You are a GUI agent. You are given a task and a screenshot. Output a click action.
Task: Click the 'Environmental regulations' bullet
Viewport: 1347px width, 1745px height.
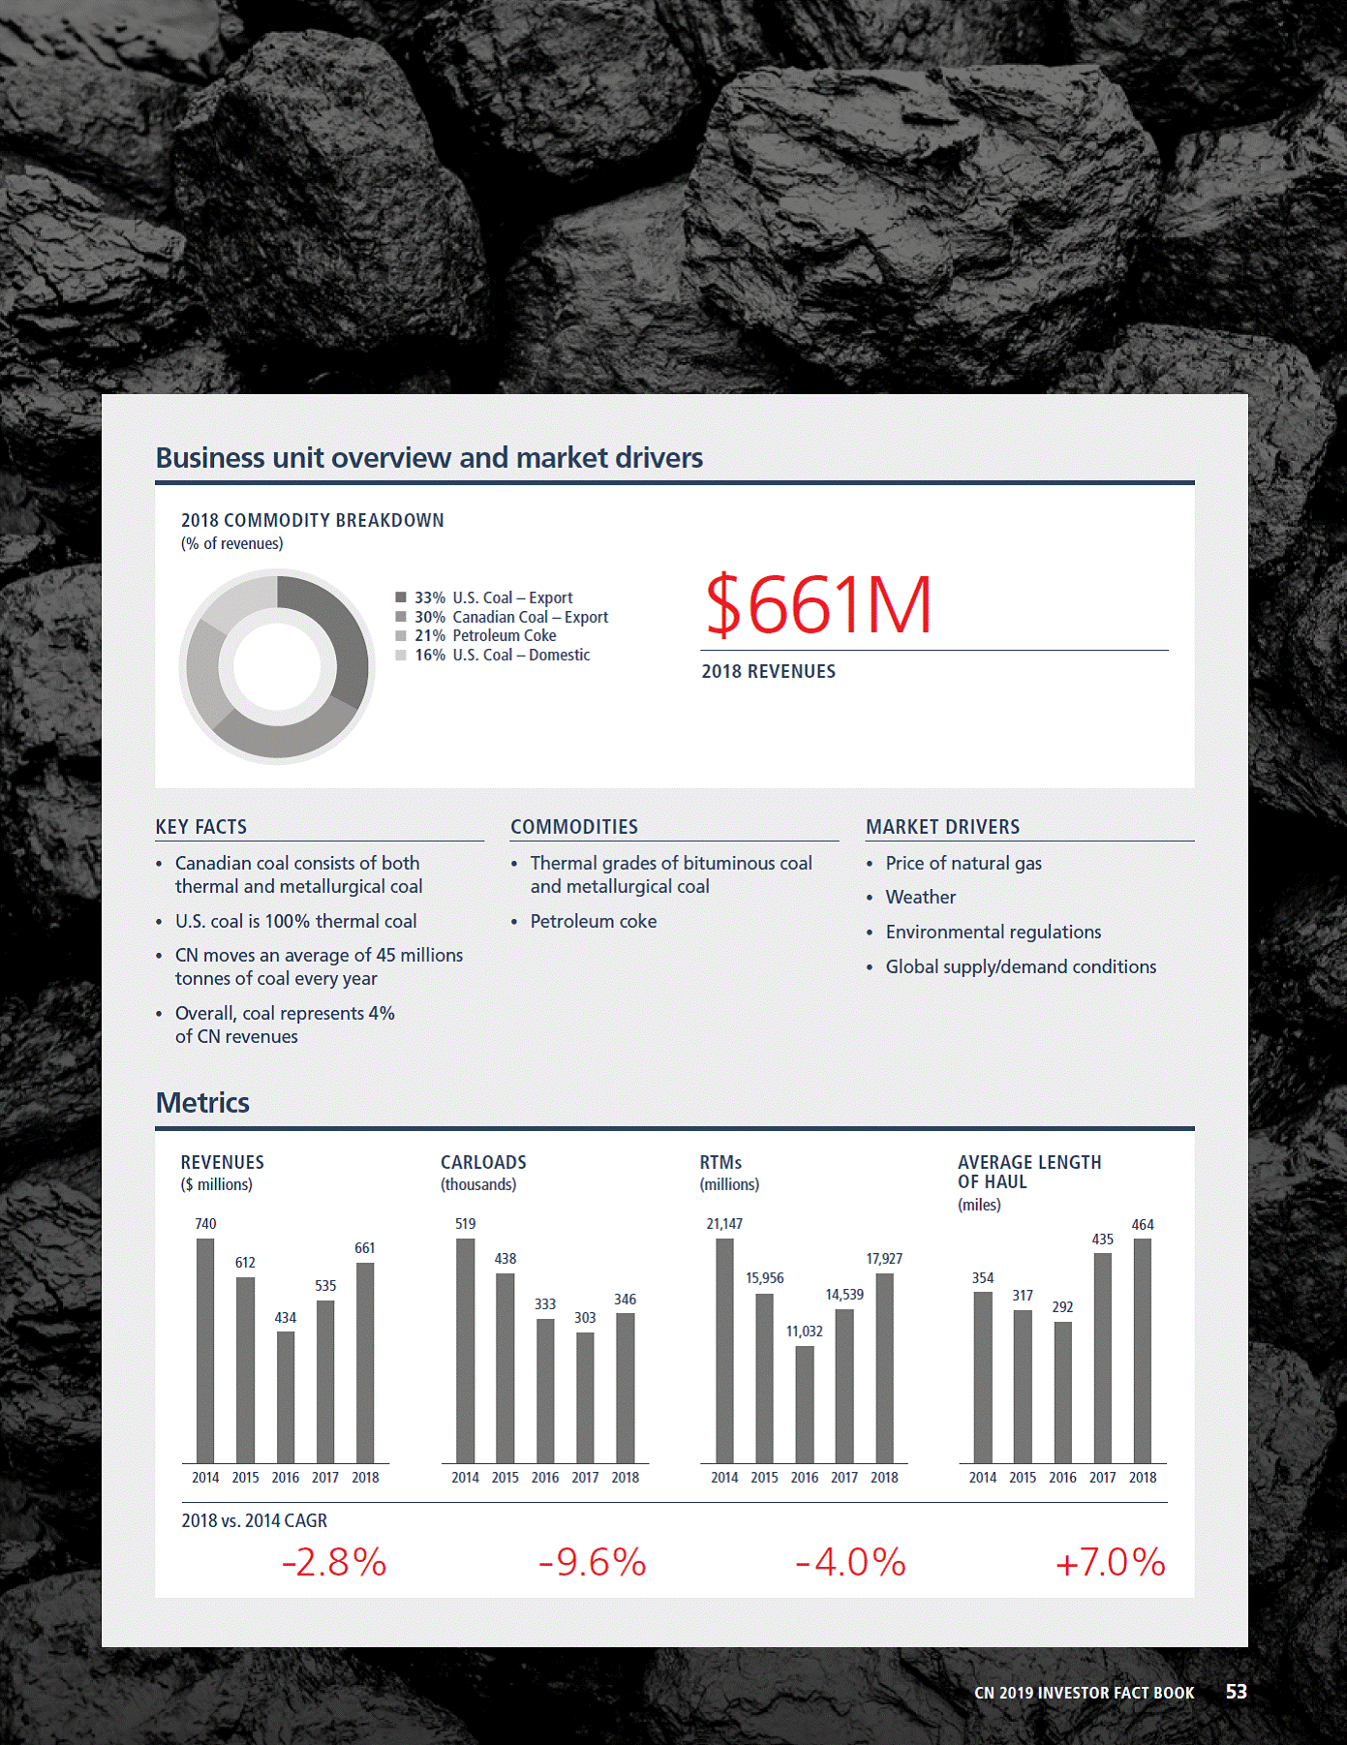[x=994, y=932]
